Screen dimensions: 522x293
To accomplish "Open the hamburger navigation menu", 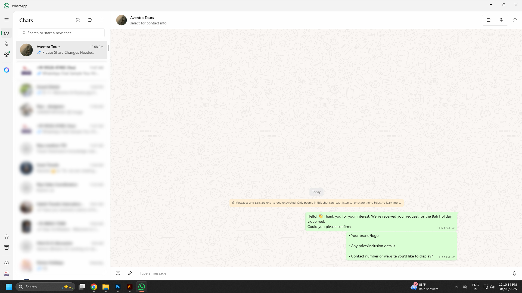I will (x=7, y=20).
